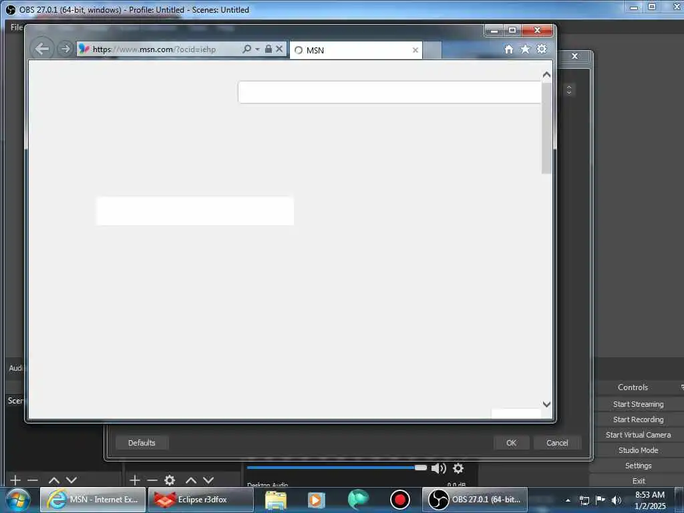This screenshot has width=684, height=513.
Task: Click the MSN page search box
Action: click(389, 92)
